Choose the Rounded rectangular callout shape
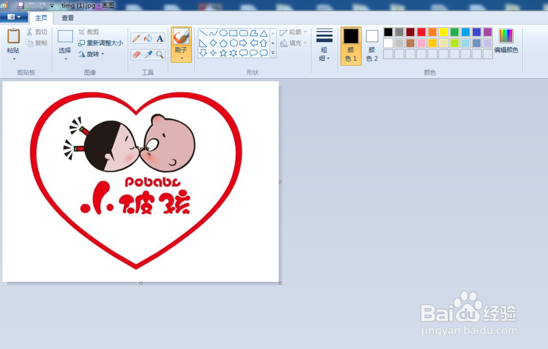Viewport: 548px width, 349px height. [x=244, y=53]
